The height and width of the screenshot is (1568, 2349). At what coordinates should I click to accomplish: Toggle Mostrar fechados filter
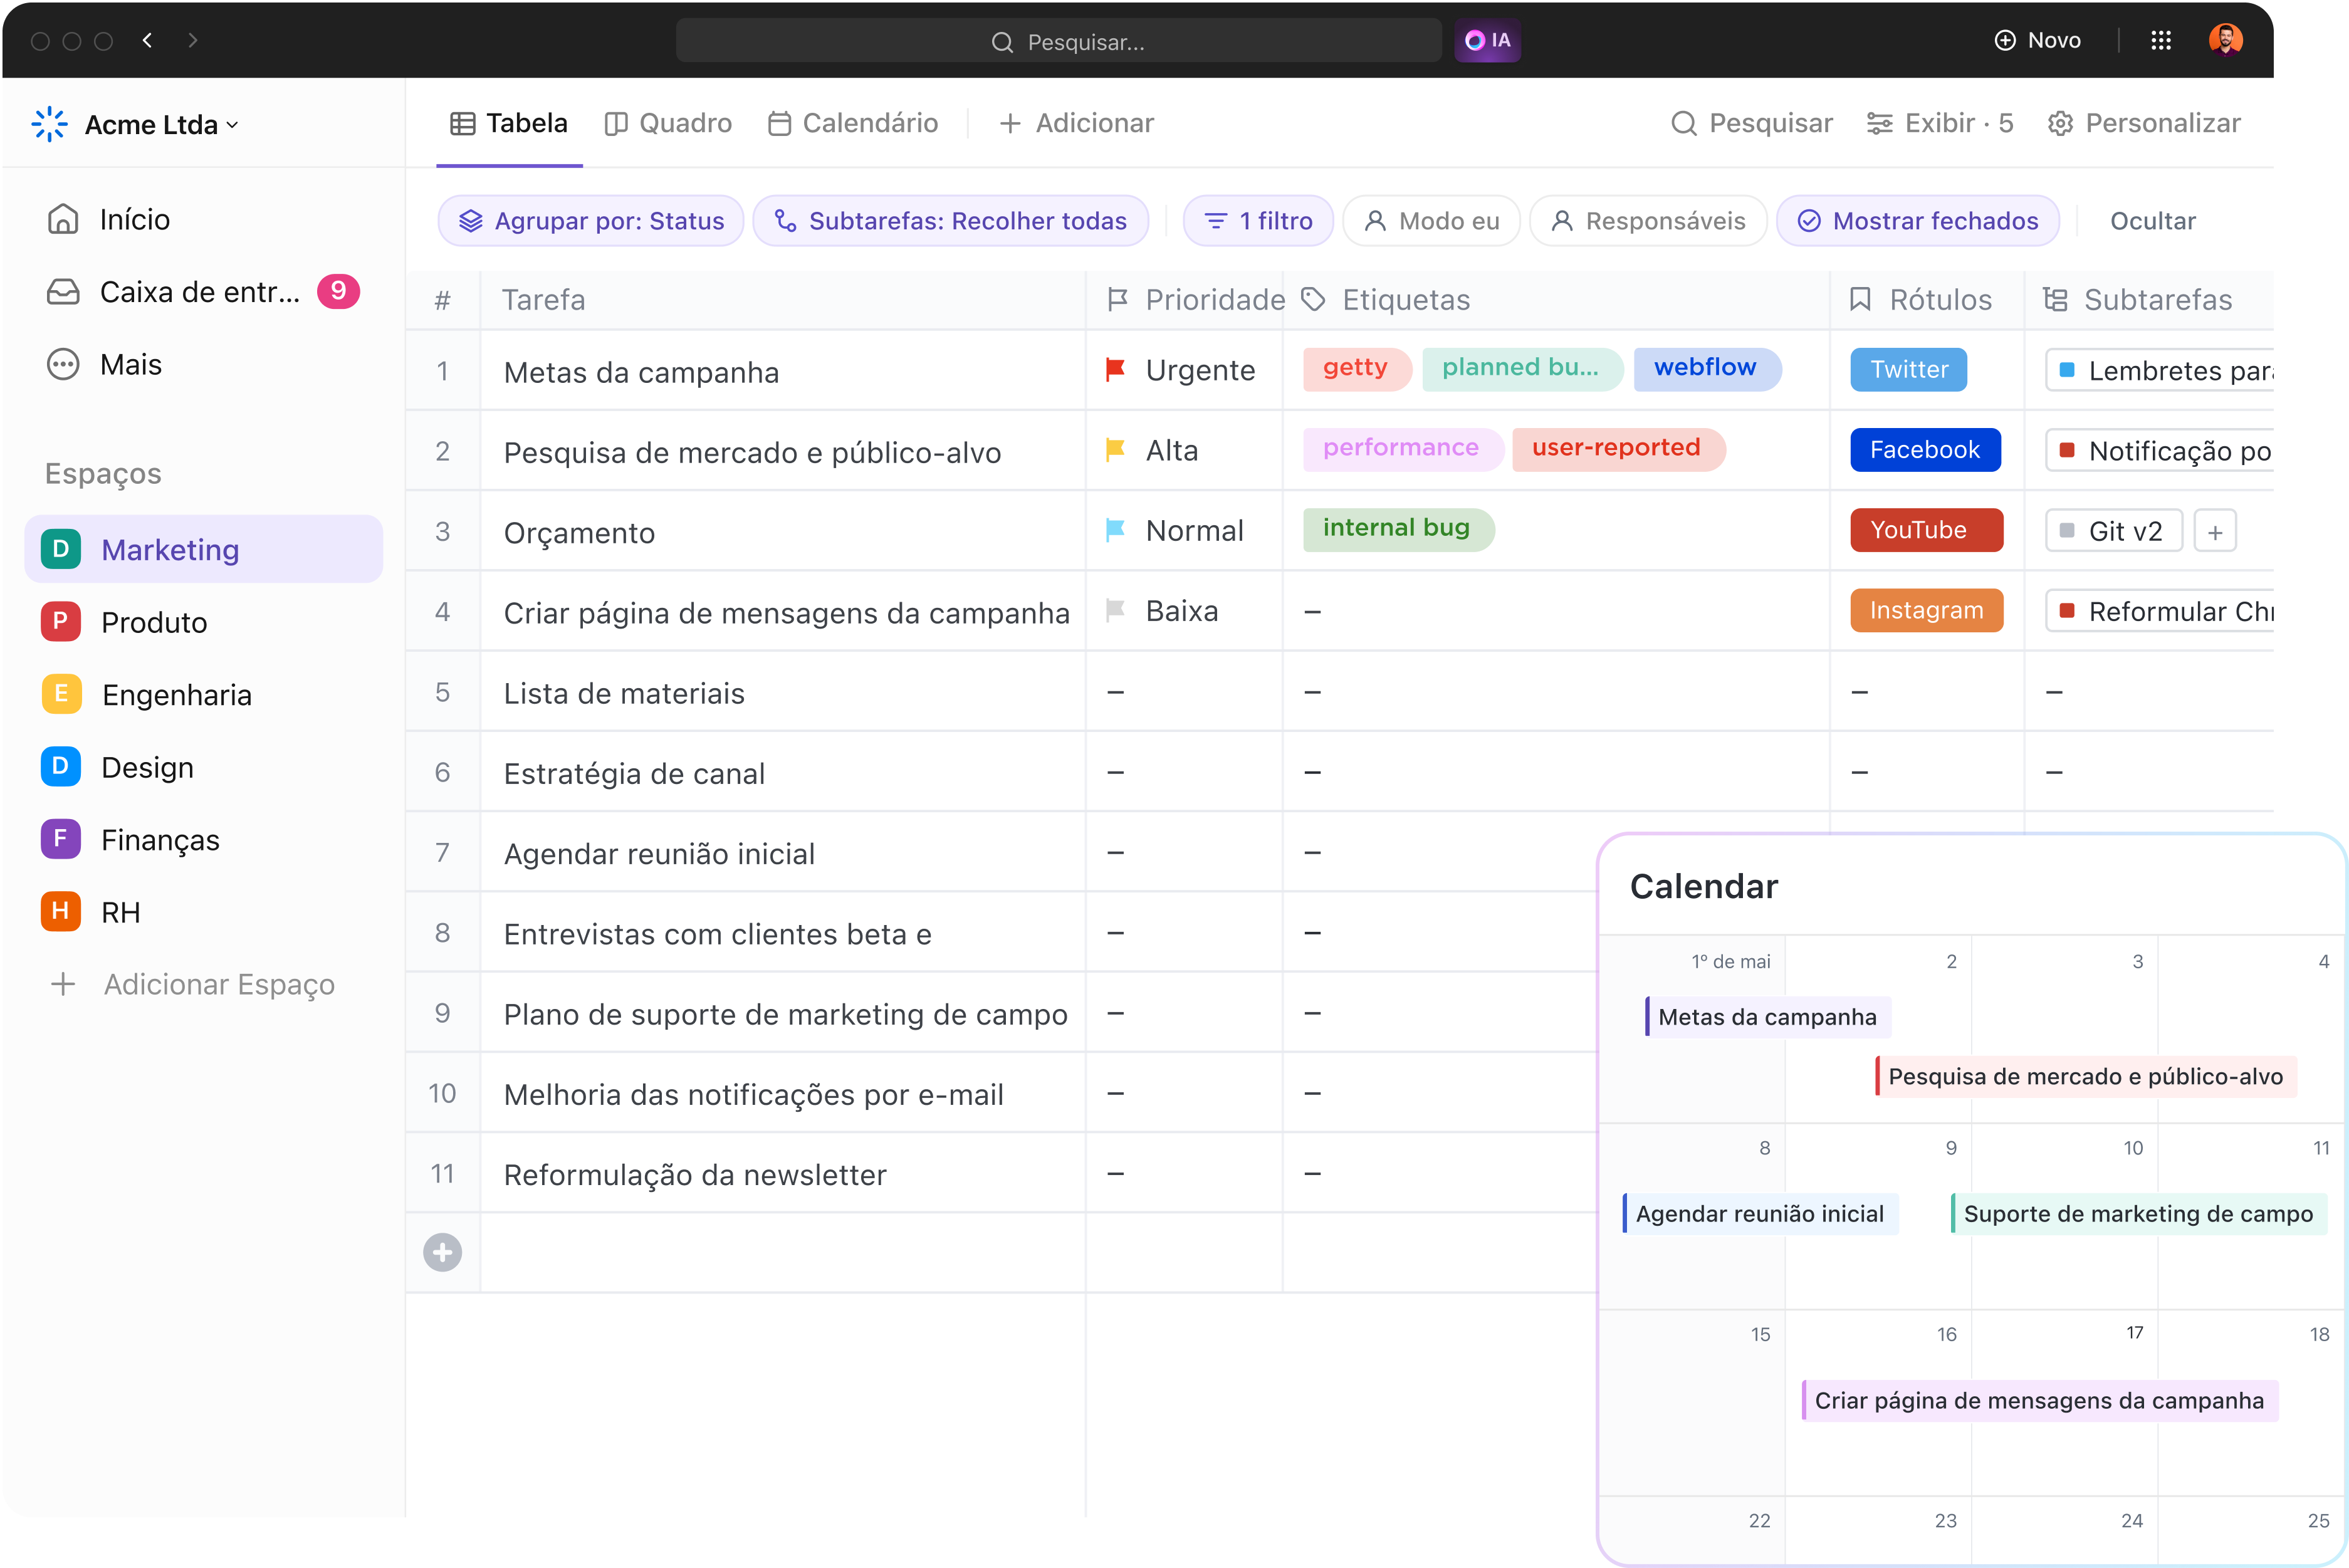click(x=1917, y=221)
